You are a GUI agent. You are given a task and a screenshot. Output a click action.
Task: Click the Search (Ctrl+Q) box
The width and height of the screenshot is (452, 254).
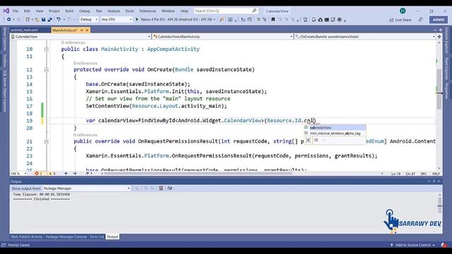226,11
